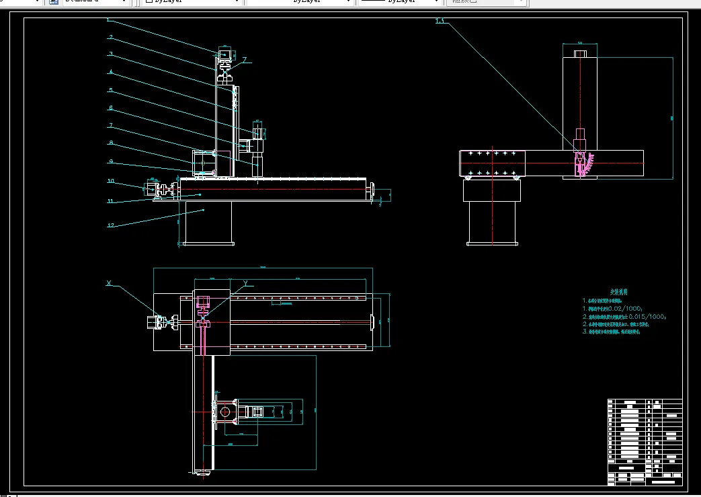Click the text style icon beside Standard
The width and height of the screenshot is (701, 497).
[x=54, y=2]
